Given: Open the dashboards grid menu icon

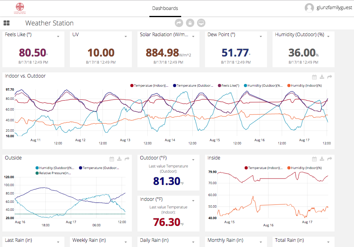Looking at the screenshot, I should pos(6,23).
